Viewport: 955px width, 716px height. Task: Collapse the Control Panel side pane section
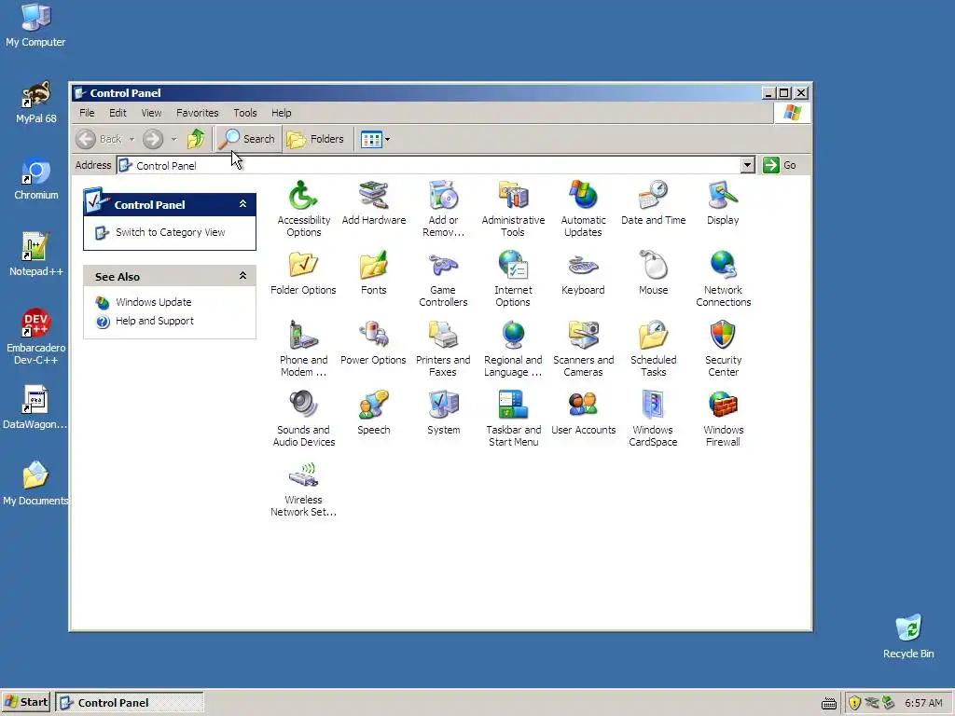tap(242, 204)
